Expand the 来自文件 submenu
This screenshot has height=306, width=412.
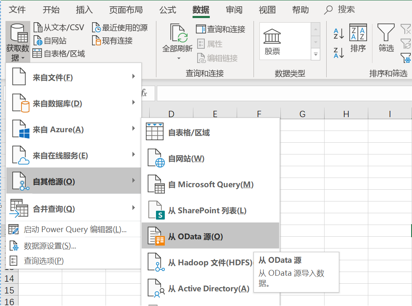tap(74, 78)
